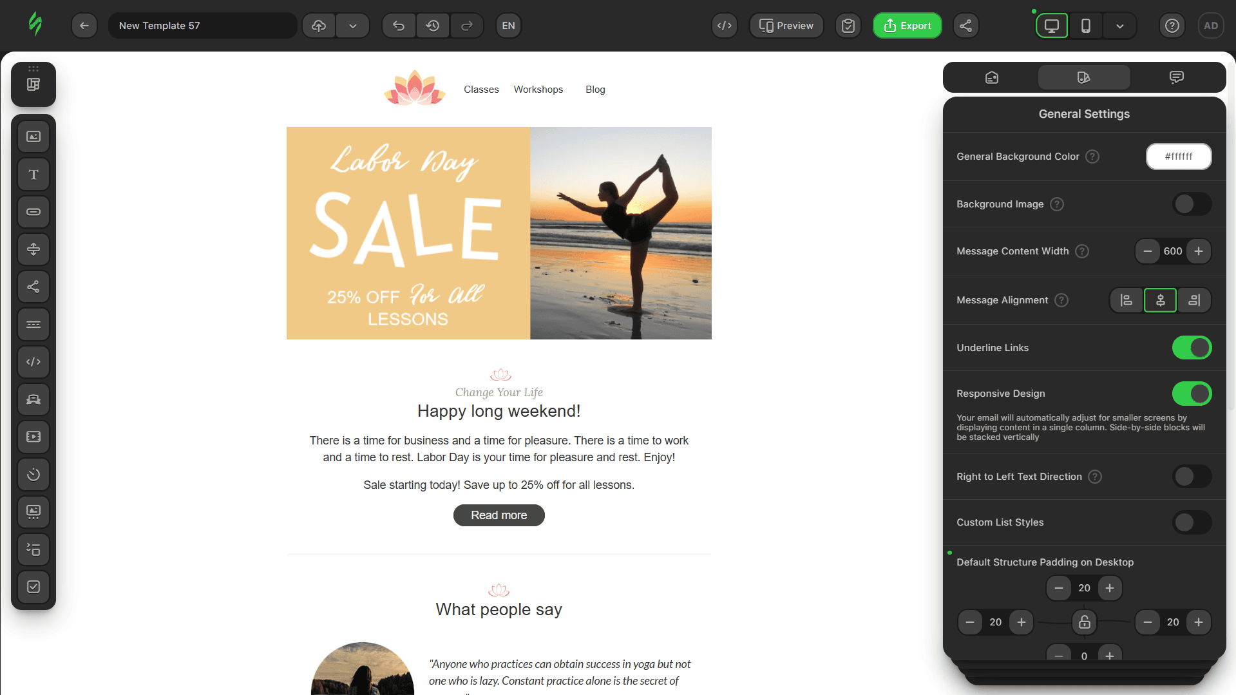Choose the HTML code block icon
This screenshot has width=1236, height=695.
pos(33,362)
